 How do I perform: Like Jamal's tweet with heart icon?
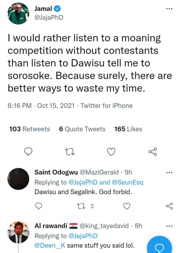(x=111, y=152)
